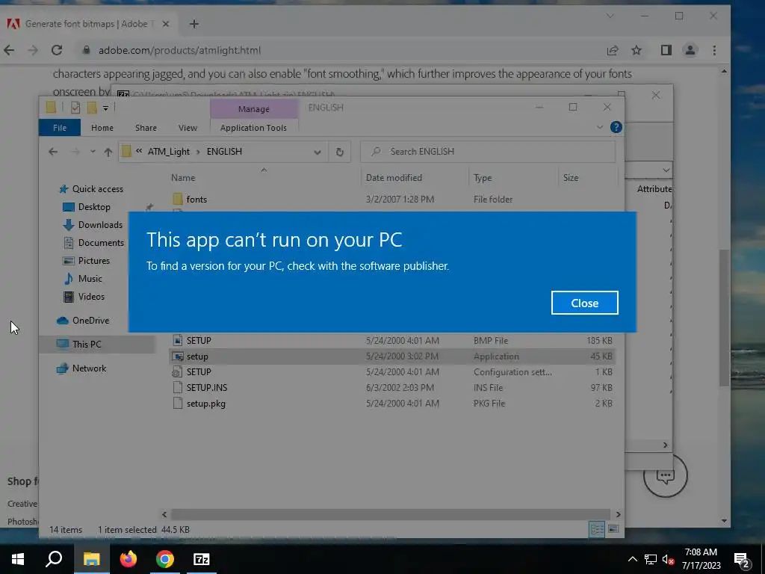765x574 pixels.
Task: Click New folder quick access toolbar icon
Action: click(x=92, y=108)
